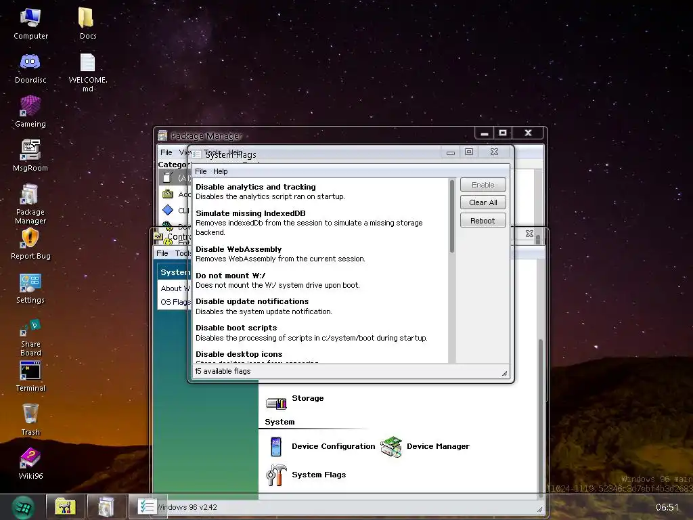This screenshot has height=520, width=693.
Task: Click the Storage label
Action: click(308, 398)
